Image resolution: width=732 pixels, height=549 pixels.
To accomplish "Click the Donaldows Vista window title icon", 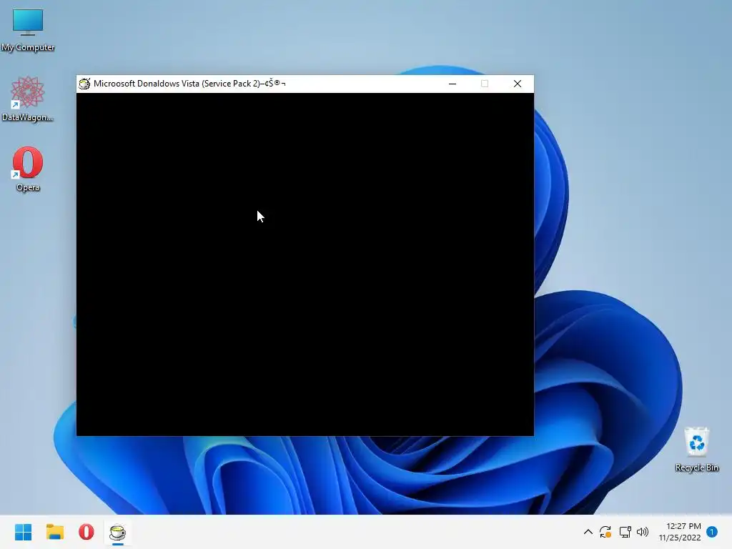I will [x=84, y=84].
